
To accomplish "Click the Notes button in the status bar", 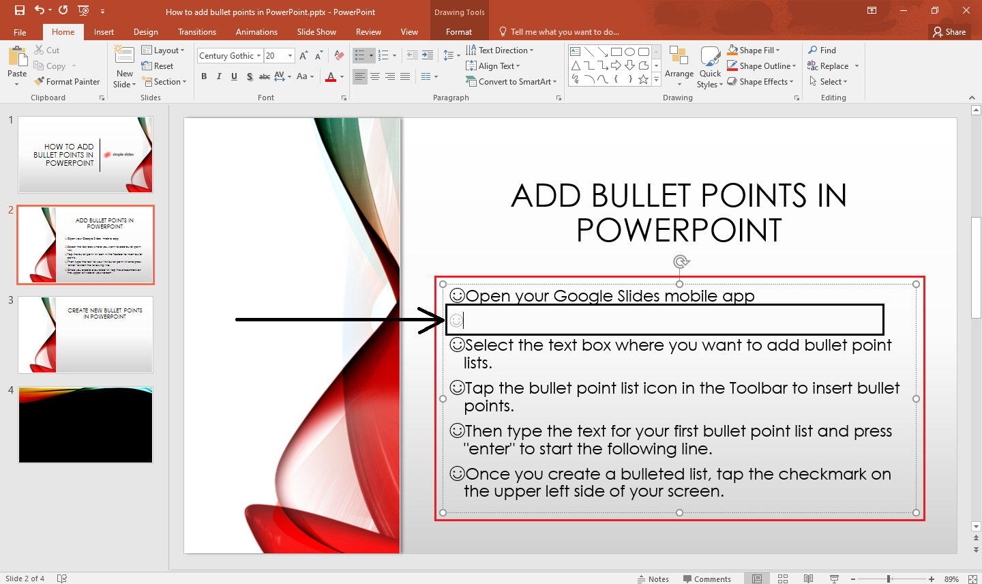I will [x=653, y=579].
